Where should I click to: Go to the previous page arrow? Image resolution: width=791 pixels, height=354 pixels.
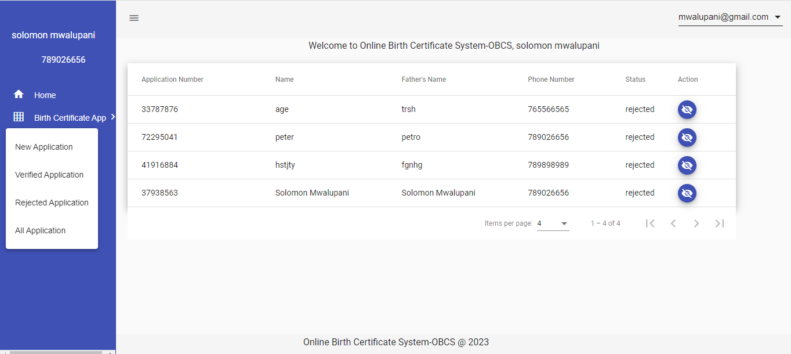tap(673, 223)
